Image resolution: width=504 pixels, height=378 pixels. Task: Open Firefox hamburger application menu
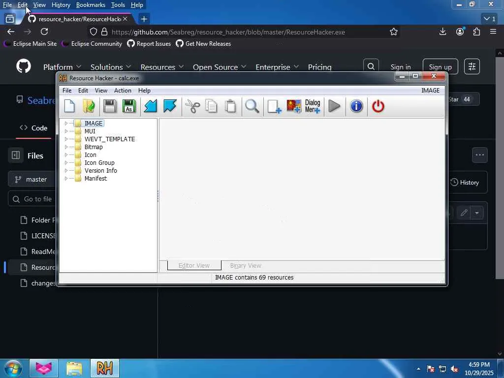click(x=493, y=31)
